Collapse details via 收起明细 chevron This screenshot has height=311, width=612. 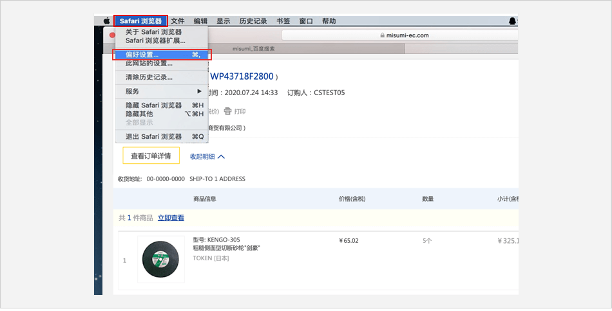tap(221, 156)
